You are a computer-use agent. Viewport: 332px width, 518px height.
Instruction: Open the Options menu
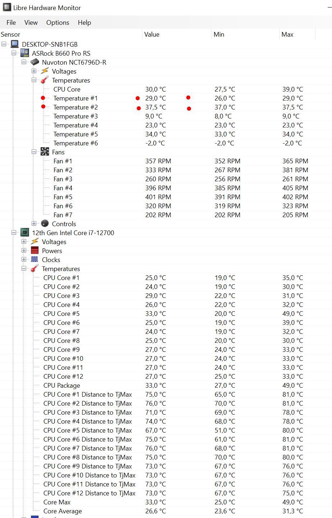pos(57,22)
